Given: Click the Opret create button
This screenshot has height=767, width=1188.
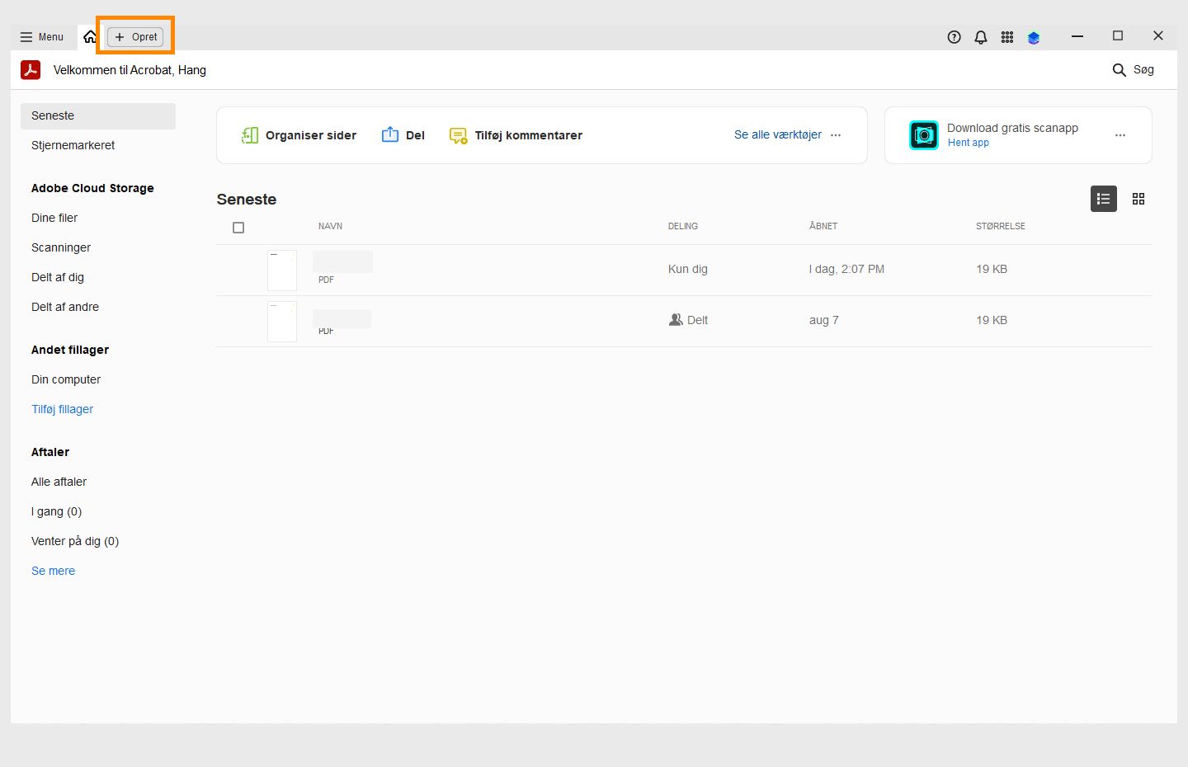Looking at the screenshot, I should pyautogui.click(x=136, y=37).
